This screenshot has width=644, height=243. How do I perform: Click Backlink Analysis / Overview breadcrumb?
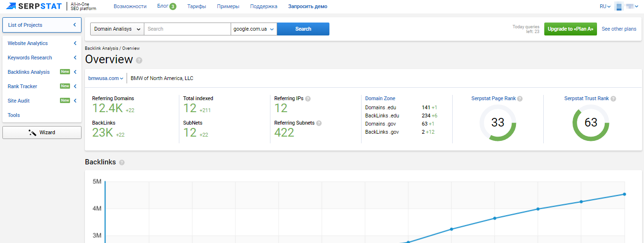pos(112,48)
